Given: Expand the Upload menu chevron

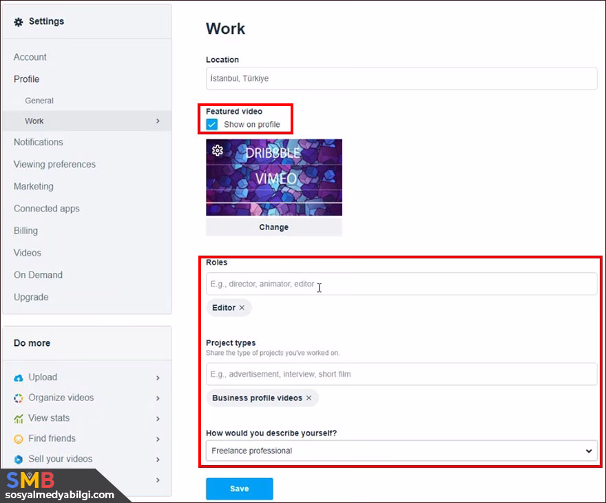Looking at the screenshot, I should click(158, 378).
